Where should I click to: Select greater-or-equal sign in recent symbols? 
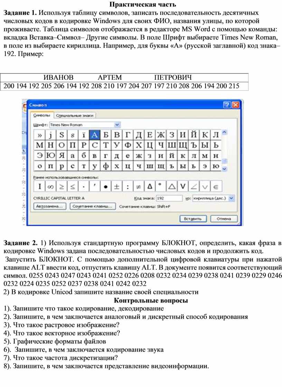pos(62,186)
